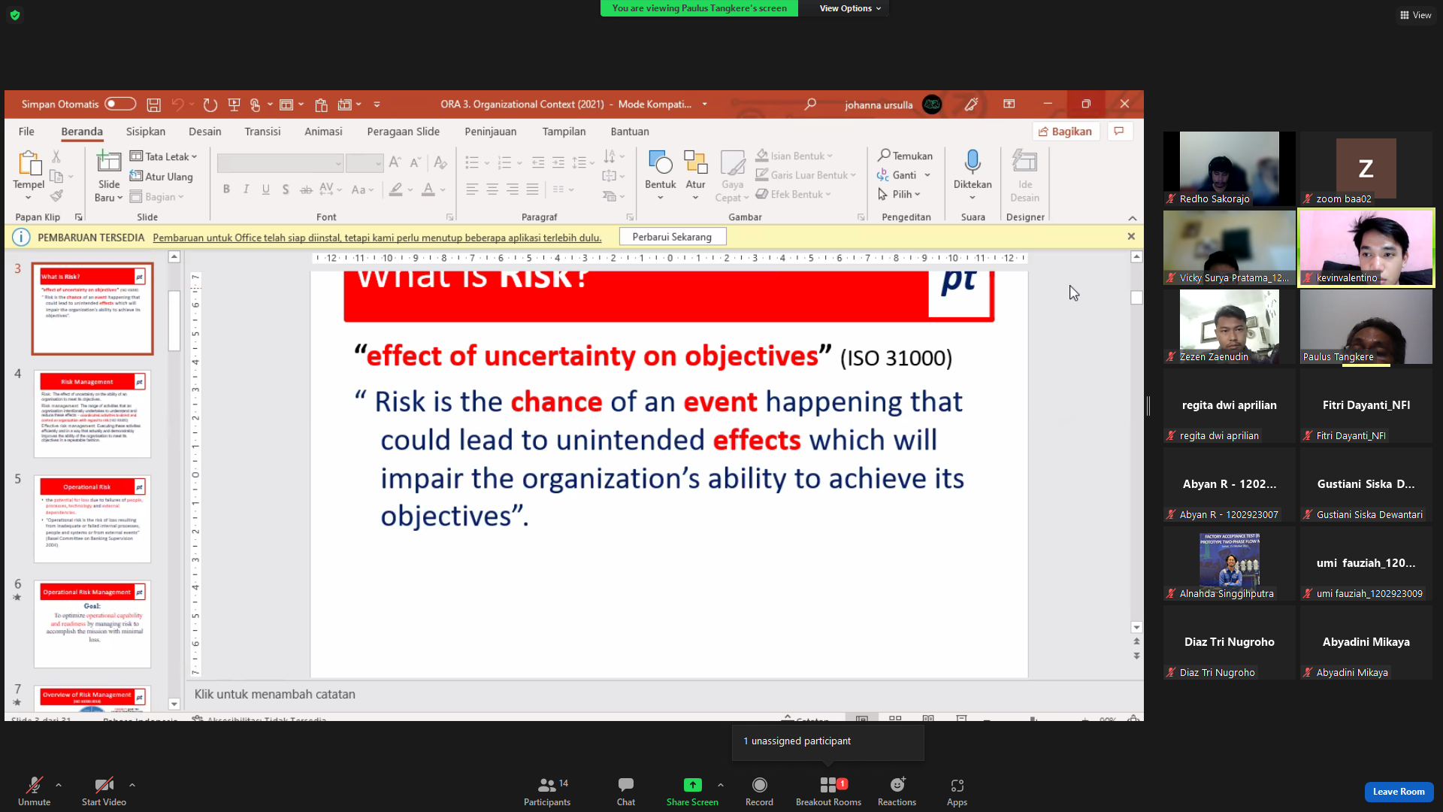Screen dimensions: 1443x812
Task: Expand audio options arrow beside Unmute
Action: pyautogui.click(x=59, y=785)
